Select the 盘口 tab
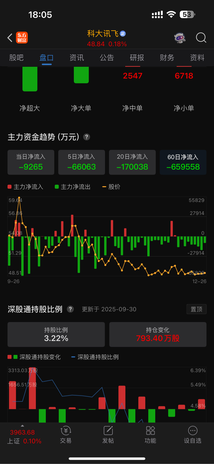The height and width of the screenshot is (464, 214). pyautogui.click(x=47, y=58)
